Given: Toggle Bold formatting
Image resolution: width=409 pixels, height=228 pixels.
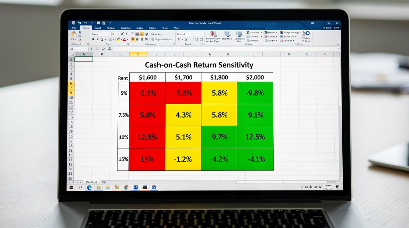Looking at the screenshot, I should [93, 39].
